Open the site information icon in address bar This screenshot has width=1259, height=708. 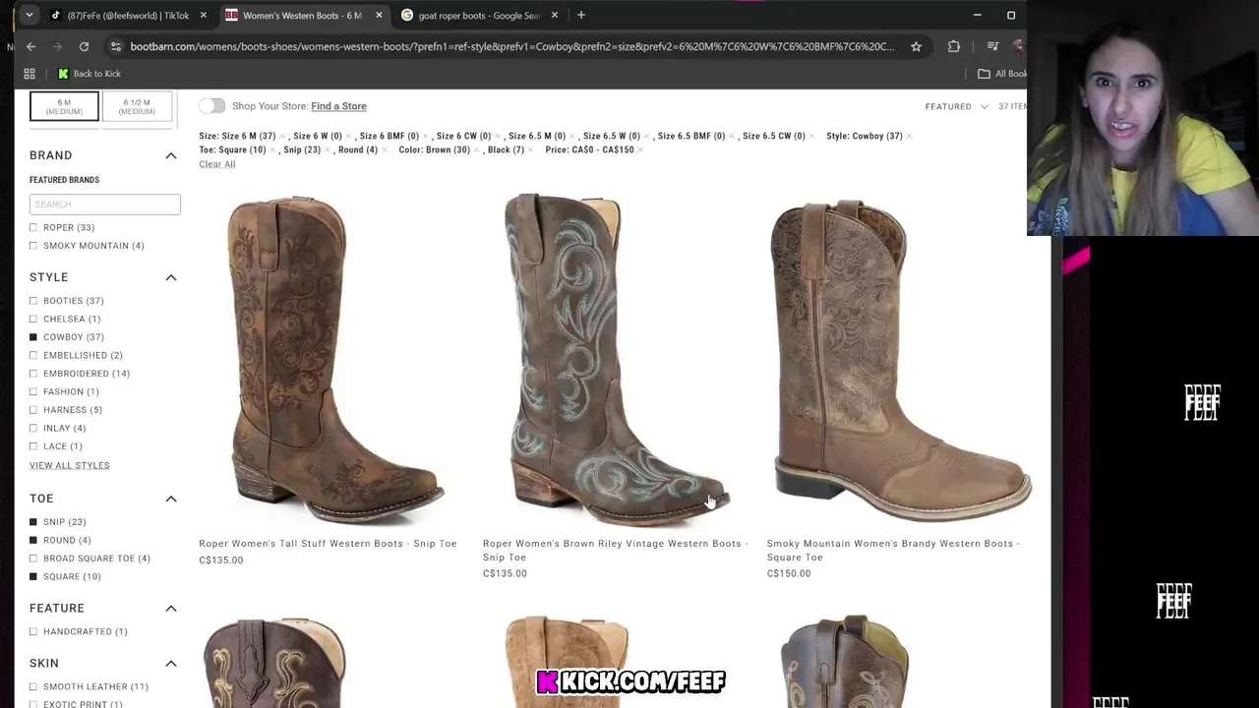115,46
